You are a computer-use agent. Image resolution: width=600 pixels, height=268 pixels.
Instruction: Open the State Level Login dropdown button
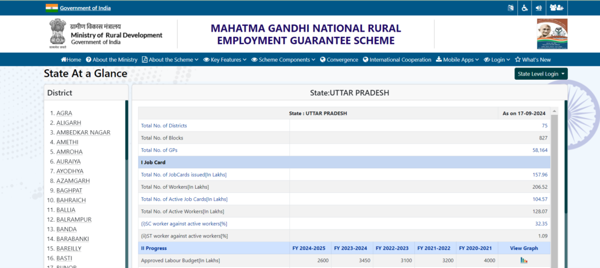click(541, 74)
